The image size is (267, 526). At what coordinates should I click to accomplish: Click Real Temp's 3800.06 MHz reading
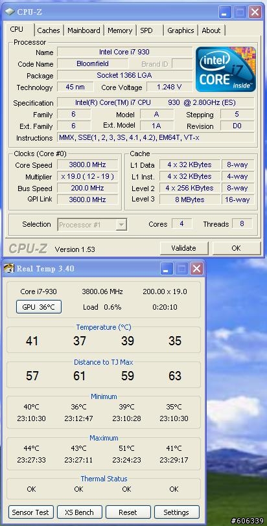102,292
